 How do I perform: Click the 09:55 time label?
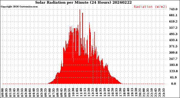(69, 93)
